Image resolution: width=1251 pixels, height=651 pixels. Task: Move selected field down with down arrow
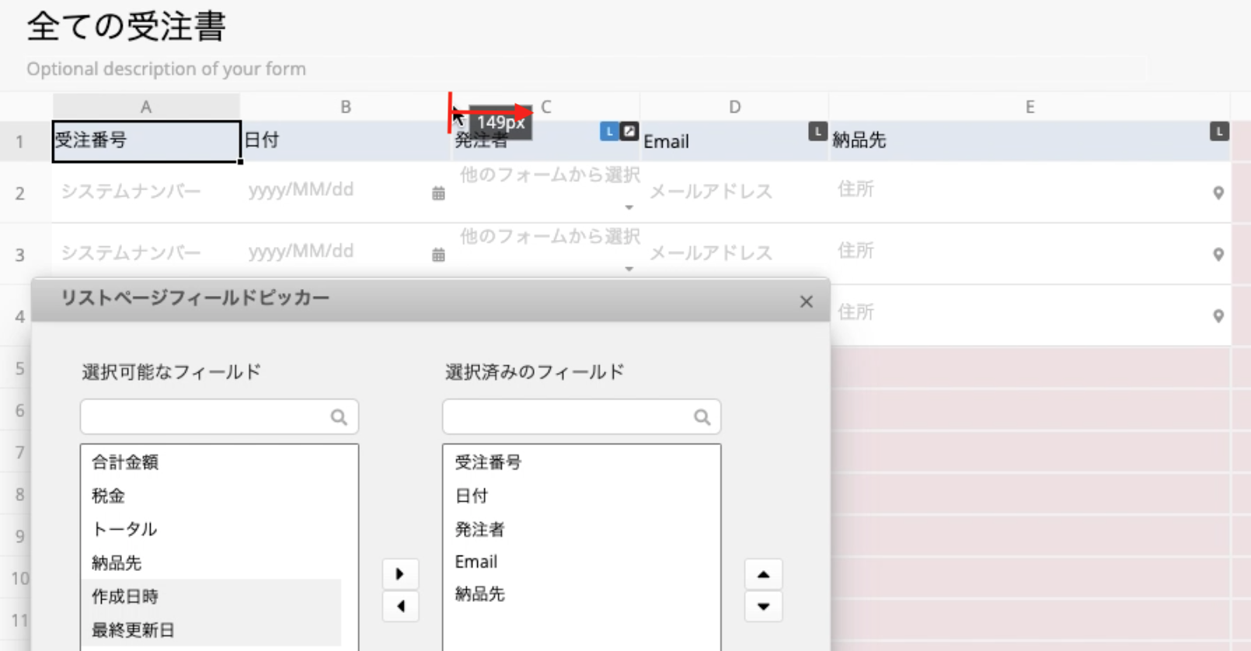763,606
